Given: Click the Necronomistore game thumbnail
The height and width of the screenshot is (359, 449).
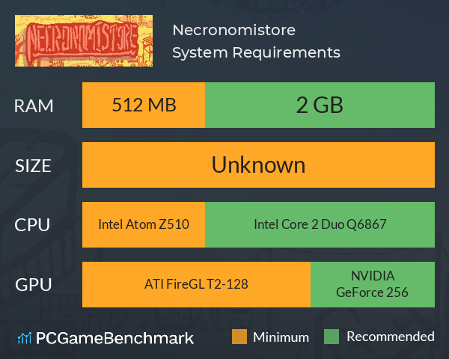Looking at the screenshot, I should [84, 40].
